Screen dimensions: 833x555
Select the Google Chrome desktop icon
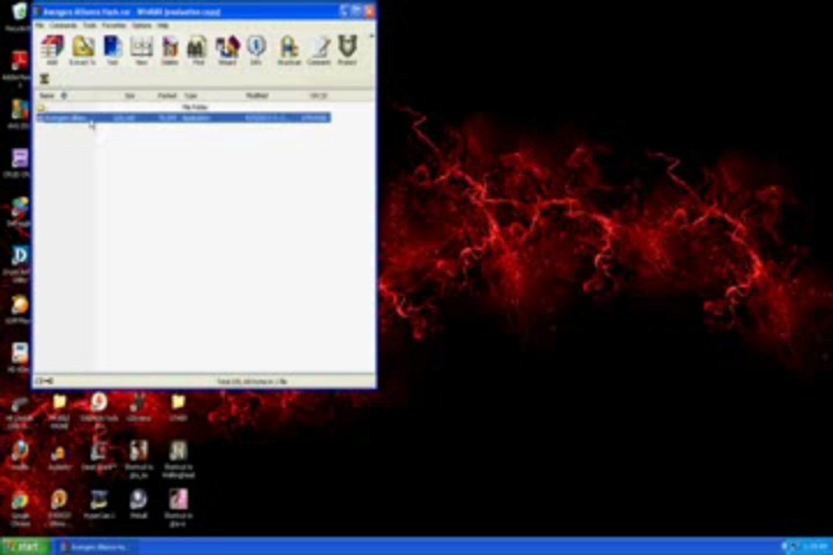click(19, 508)
